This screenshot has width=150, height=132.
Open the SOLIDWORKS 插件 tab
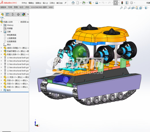39,7
